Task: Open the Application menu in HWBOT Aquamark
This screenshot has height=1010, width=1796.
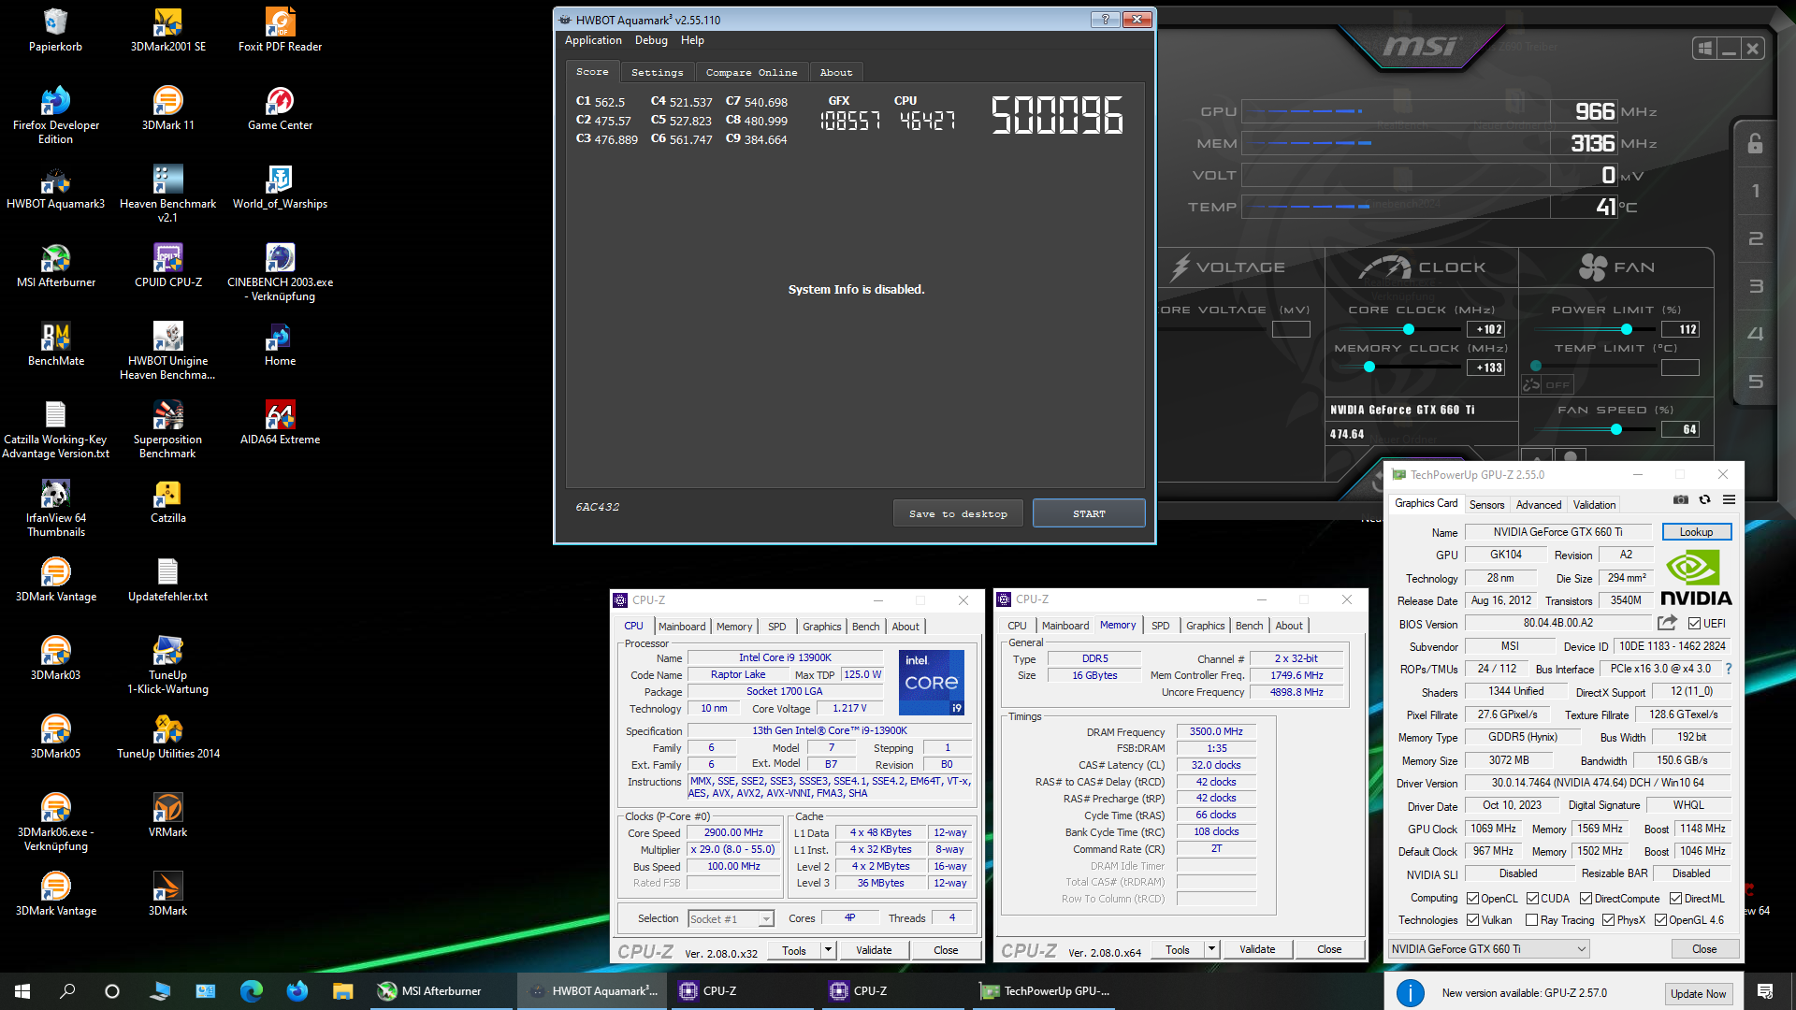Action: click(x=593, y=40)
